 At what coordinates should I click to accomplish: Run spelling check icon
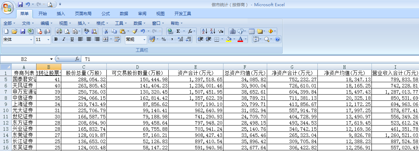tap(86, 31)
